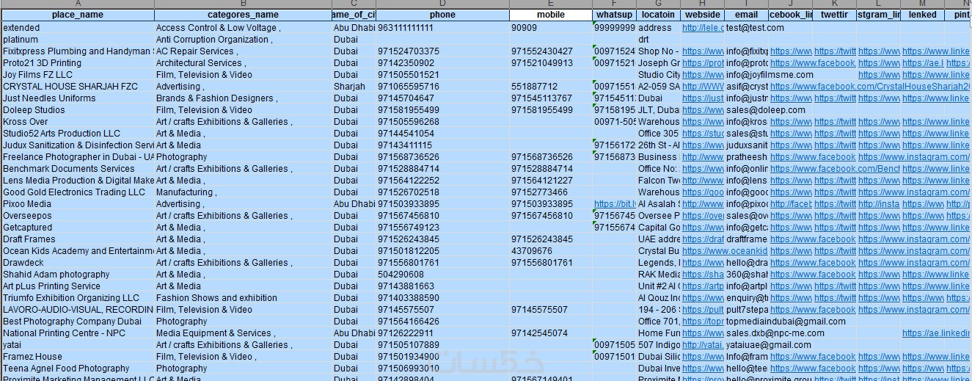This screenshot has height=381, width=972.
Task: Select mobile value 43709676
Action: point(551,251)
